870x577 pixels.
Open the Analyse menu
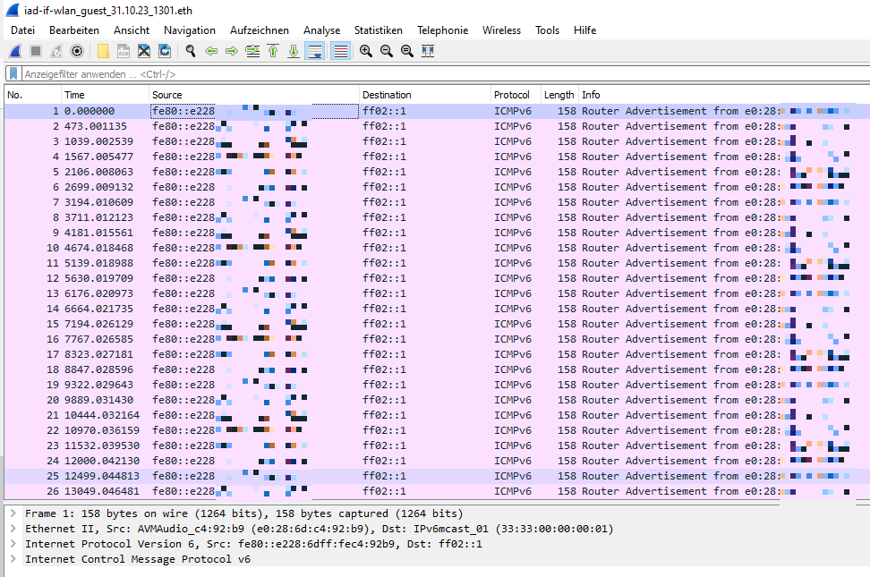point(321,30)
